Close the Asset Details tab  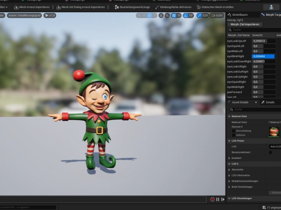256,102
